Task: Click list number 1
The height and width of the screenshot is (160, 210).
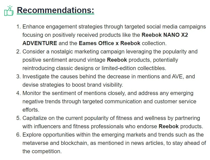Action: (x=18, y=27)
